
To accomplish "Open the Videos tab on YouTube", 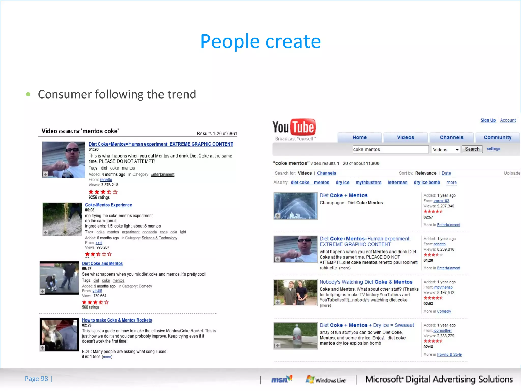I will 406,137.
